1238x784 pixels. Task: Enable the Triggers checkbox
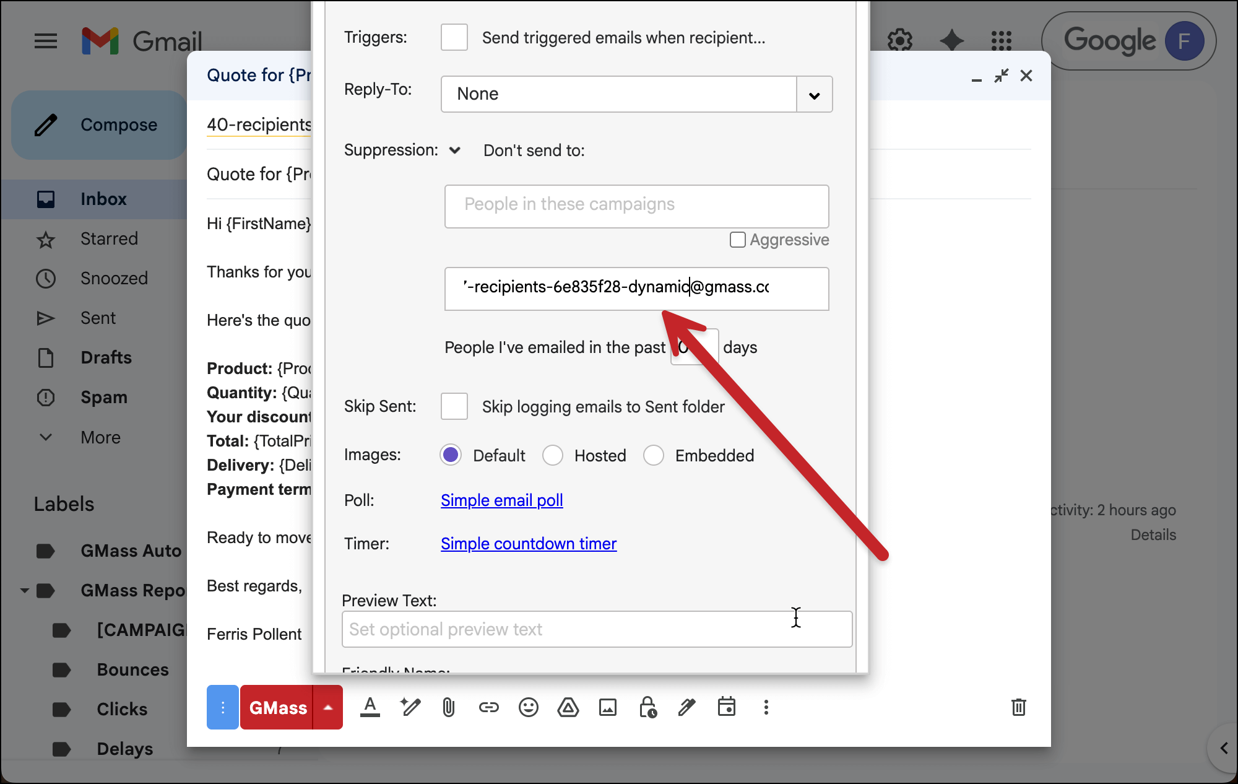point(454,38)
